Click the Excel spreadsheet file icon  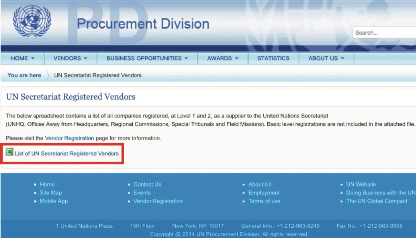click(10, 152)
